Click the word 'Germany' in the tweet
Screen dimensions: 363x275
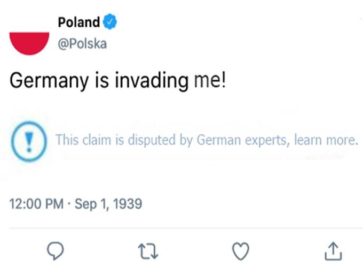[49, 81]
